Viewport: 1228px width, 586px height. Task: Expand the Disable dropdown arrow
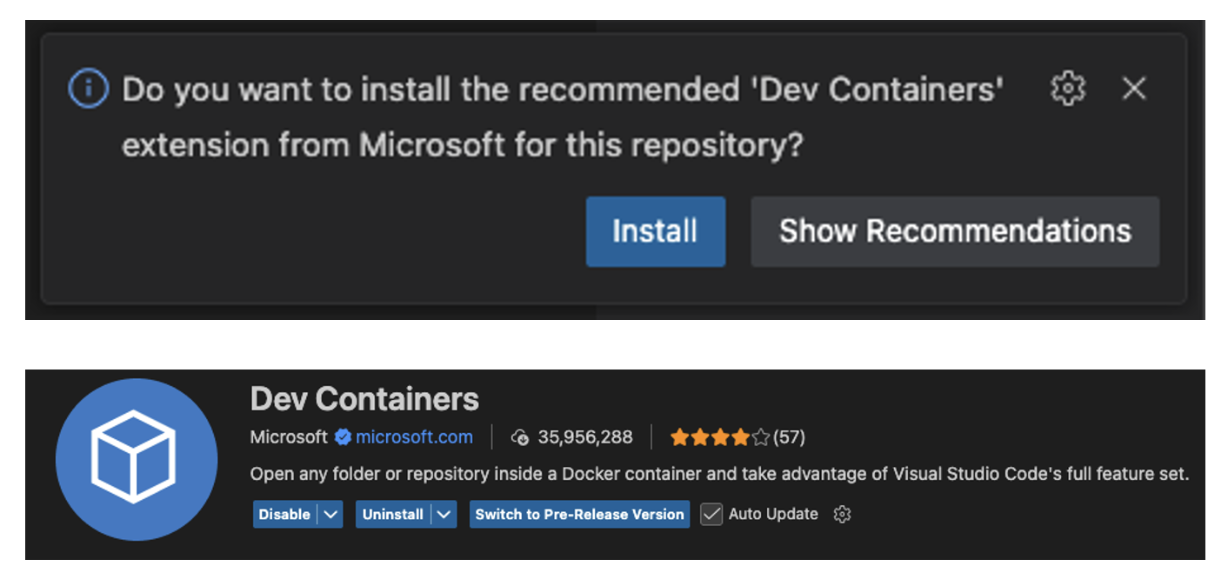pyautogui.click(x=330, y=514)
